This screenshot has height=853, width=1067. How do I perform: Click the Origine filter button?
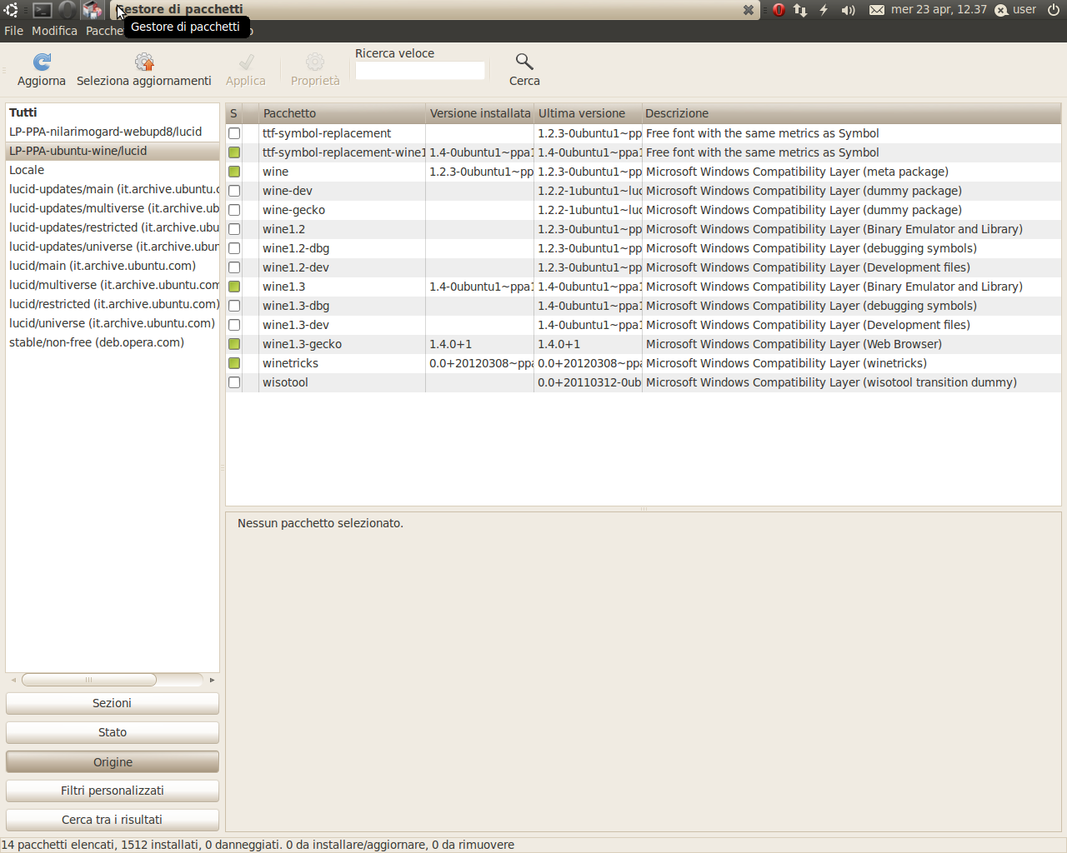point(113,762)
